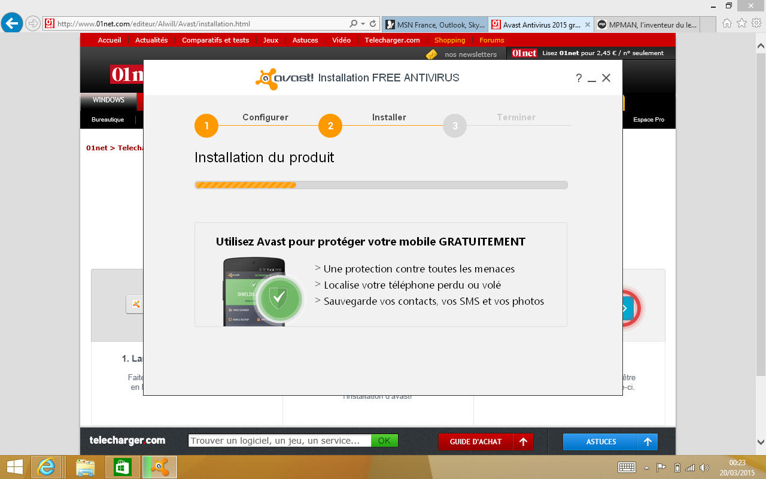Open Avast installer in taskbar
Image resolution: width=766 pixels, height=479 pixels.
coord(159,467)
